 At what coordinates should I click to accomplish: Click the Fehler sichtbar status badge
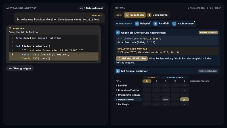click(208, 32)
